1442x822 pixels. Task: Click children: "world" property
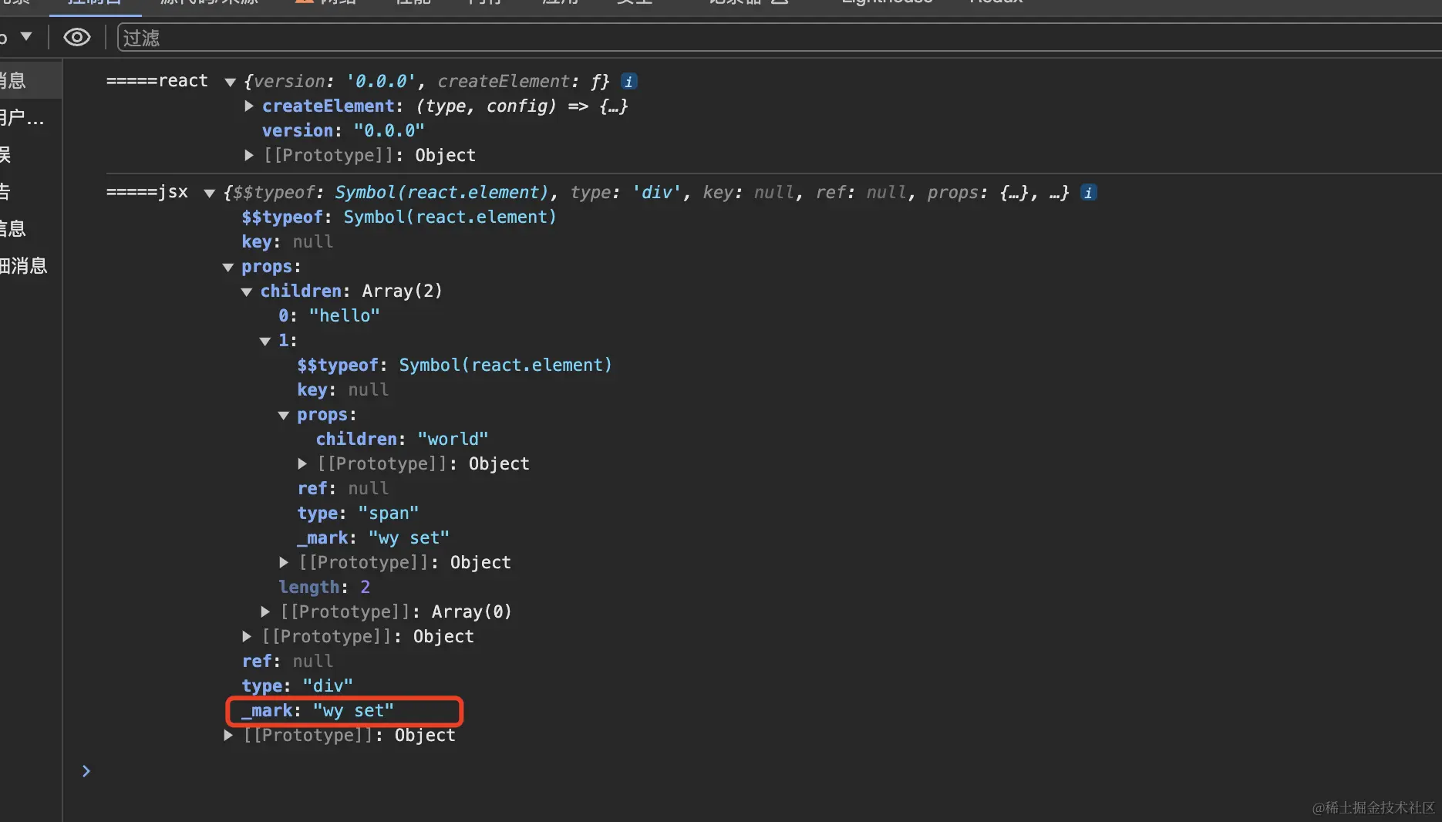[x=402, y=440]
